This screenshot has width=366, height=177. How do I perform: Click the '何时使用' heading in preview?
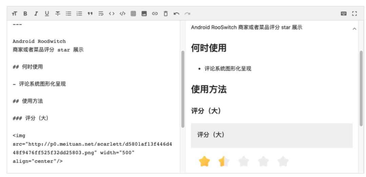pos(209,48)
